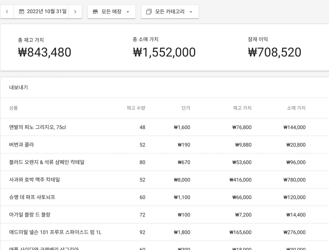Sort by 단가 column header
The image size is (329, 250).
(x=186, y=108)
